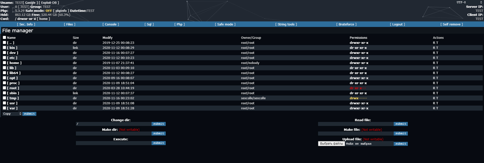
Task: Open the Exploit-DB link
Action: [49, 3]
